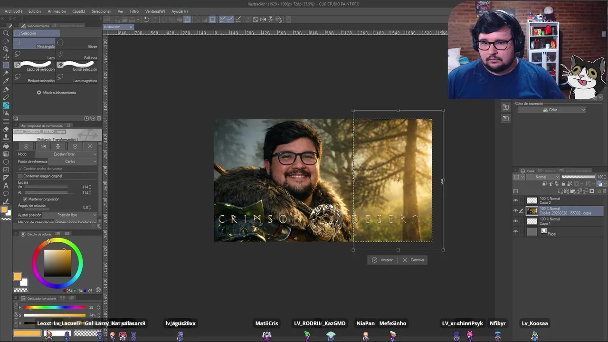608x342 pixels.
Task: Click Añadir subherramienta
Action: point(57,93)
